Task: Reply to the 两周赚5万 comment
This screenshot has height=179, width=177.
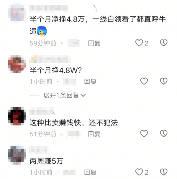Action: coord(90,172)
